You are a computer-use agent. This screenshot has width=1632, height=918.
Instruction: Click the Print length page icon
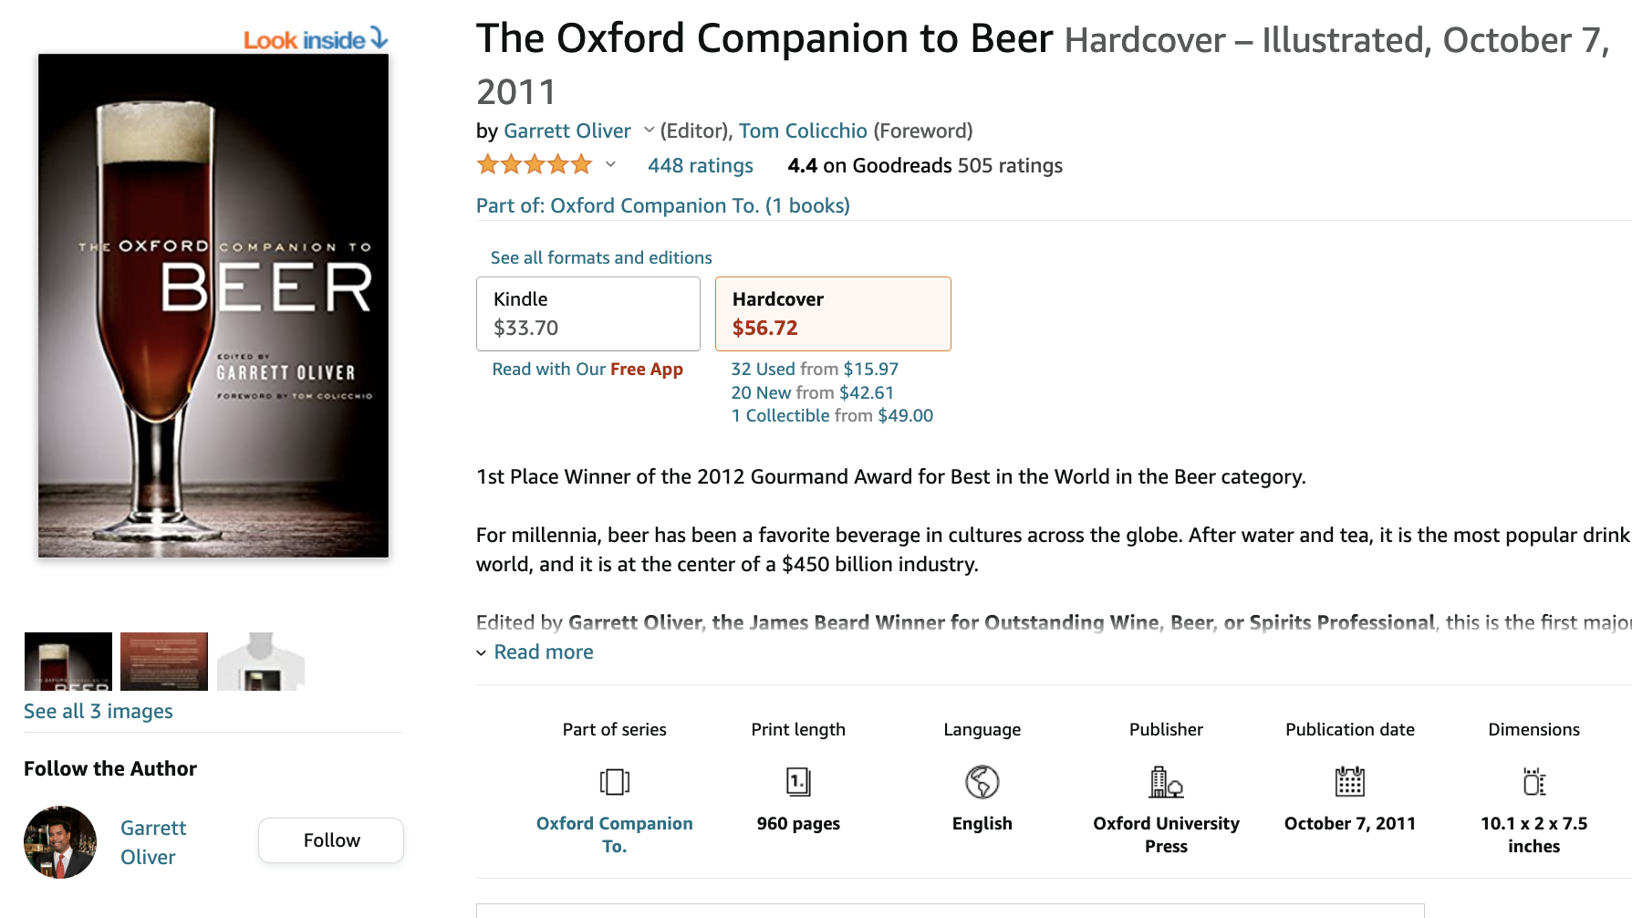pyautogui.click(x=798, y=782)
